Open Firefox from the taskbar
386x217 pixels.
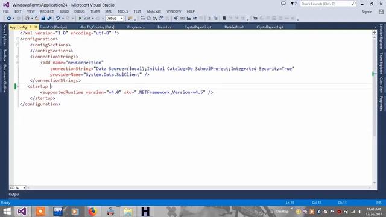pos(92,212)
